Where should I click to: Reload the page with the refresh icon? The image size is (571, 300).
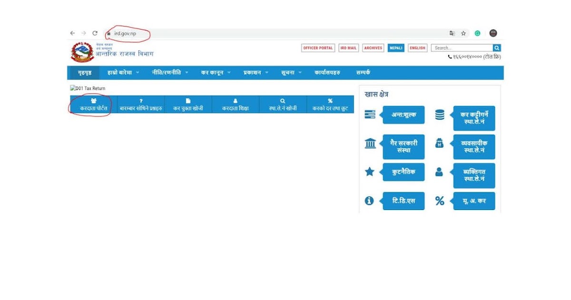[x=95, y=33]
